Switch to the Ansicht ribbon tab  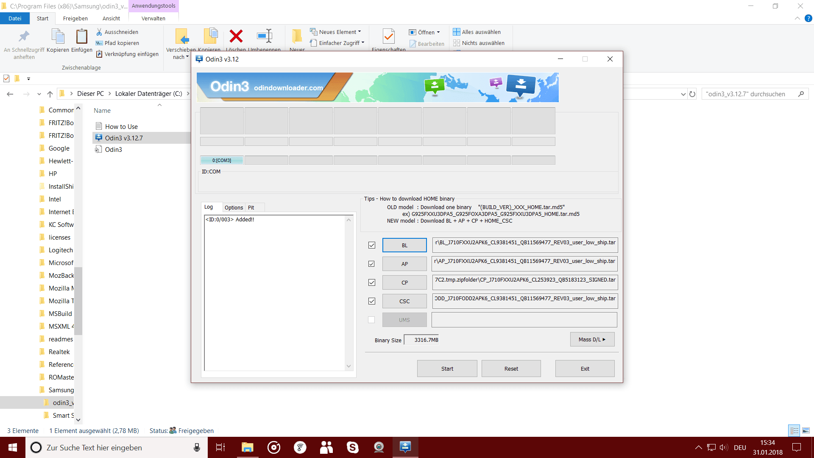click(111, 18)
